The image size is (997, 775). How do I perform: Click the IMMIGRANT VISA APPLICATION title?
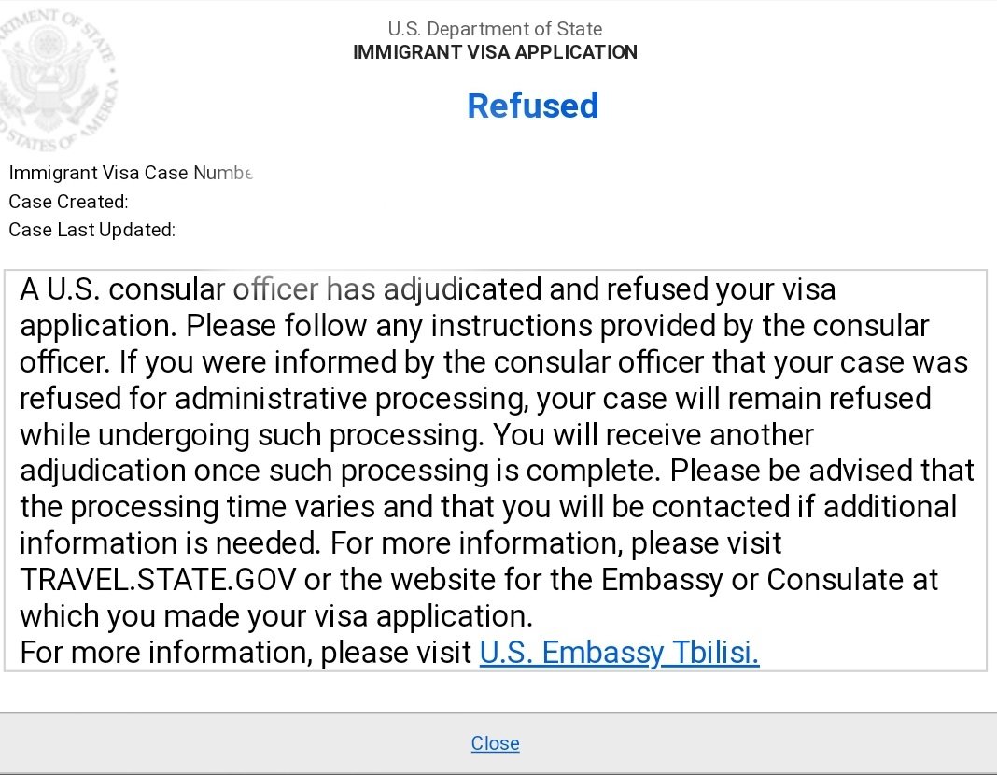(495, 52)
